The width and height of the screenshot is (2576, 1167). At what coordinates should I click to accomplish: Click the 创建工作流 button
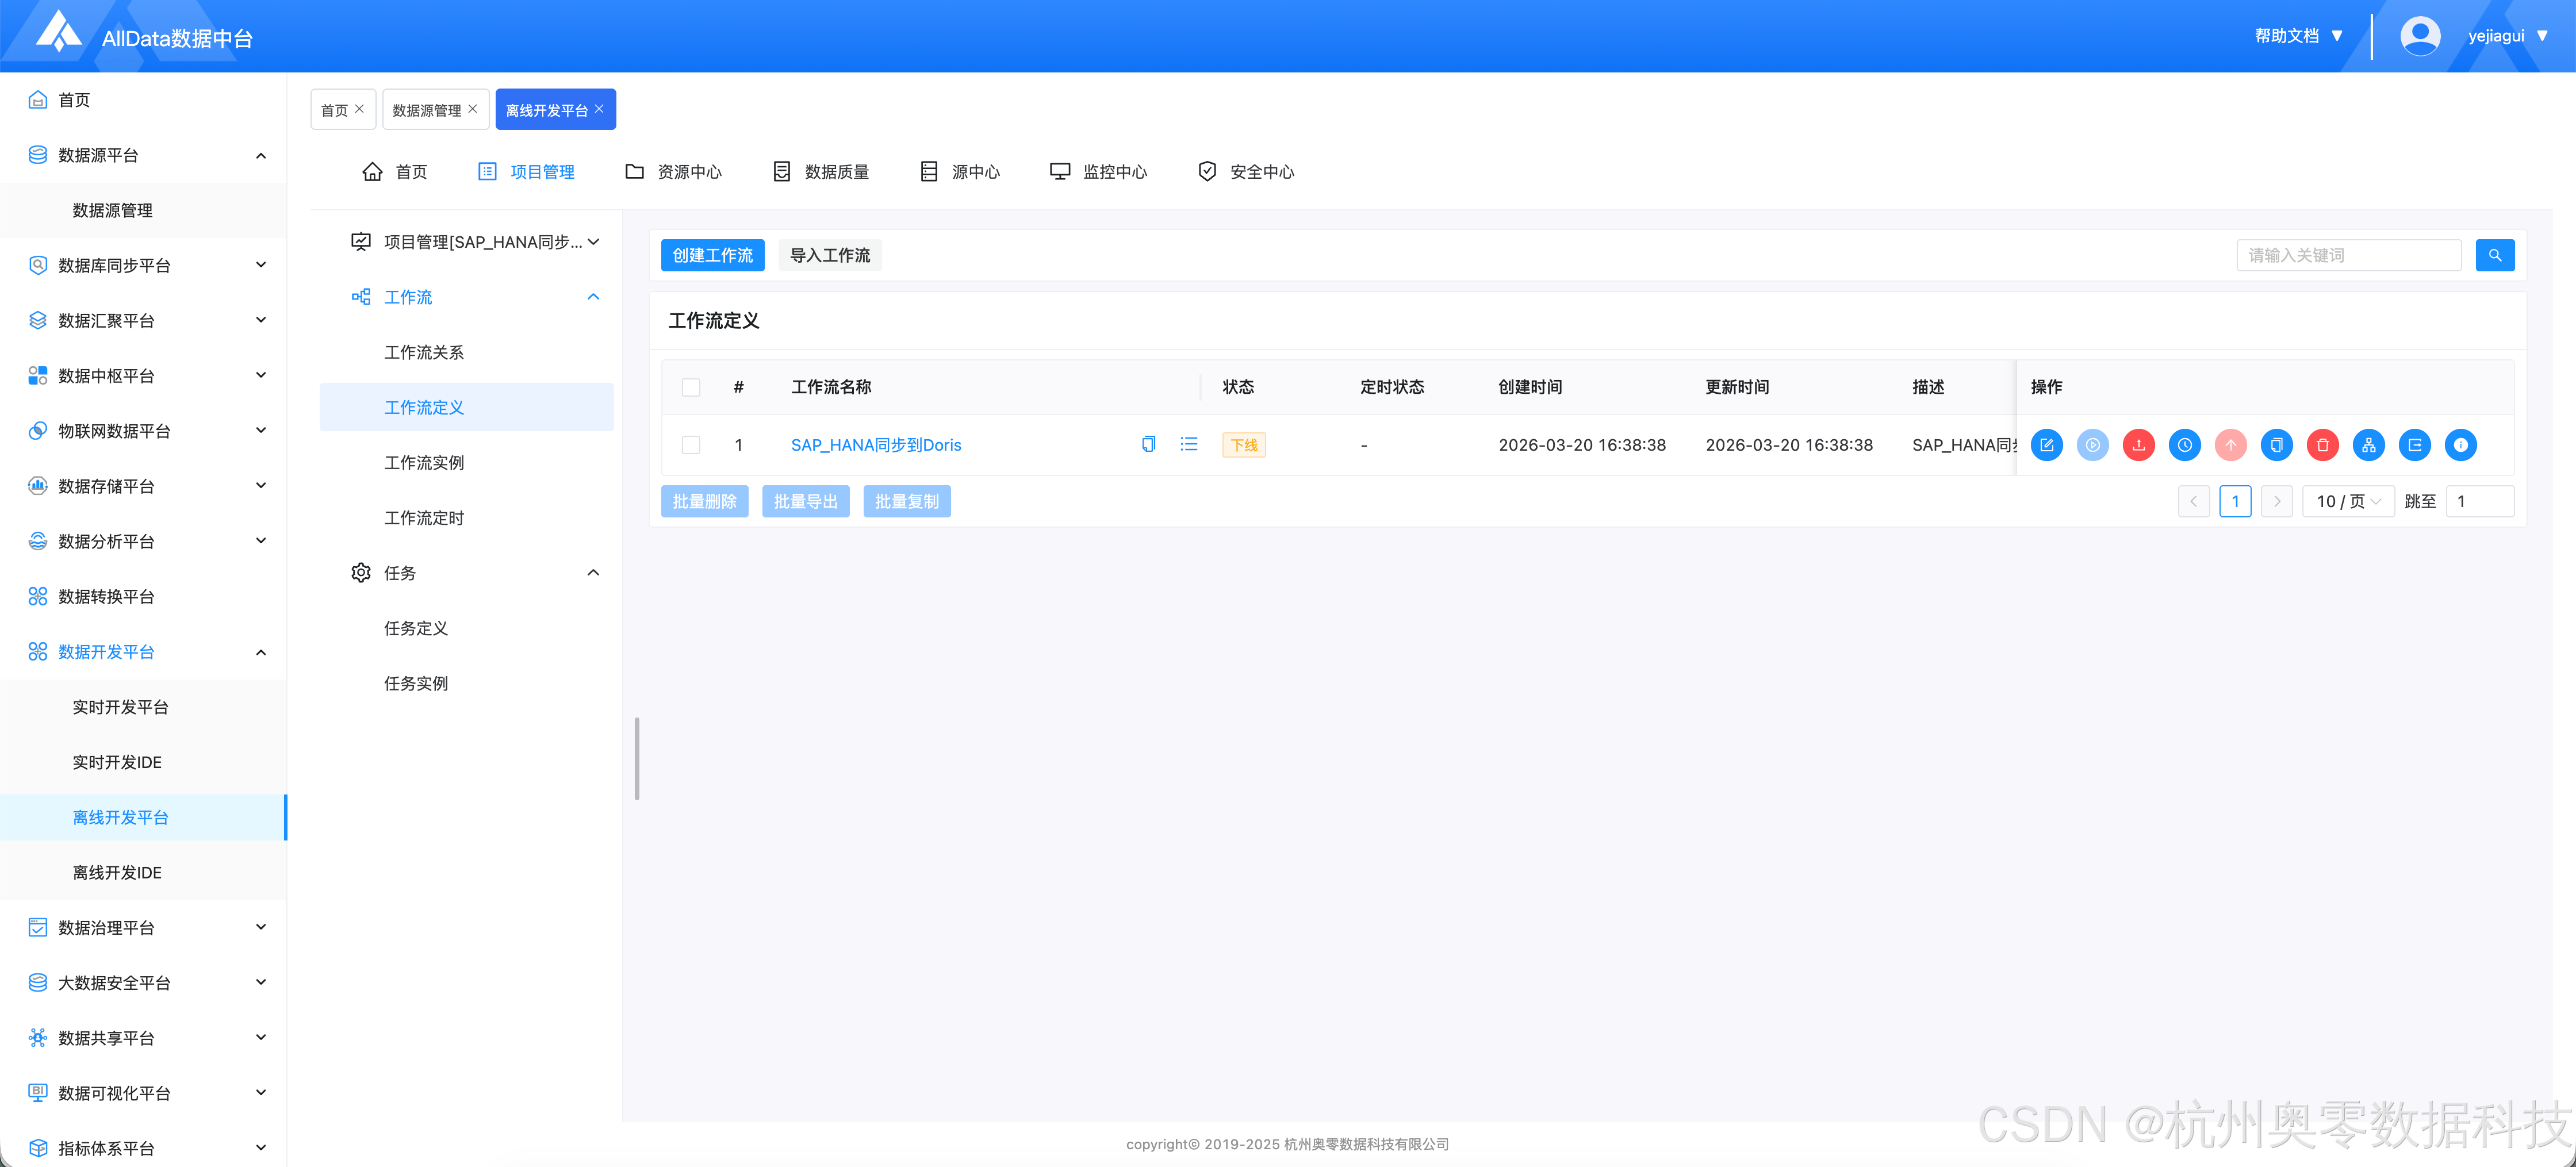712,255
